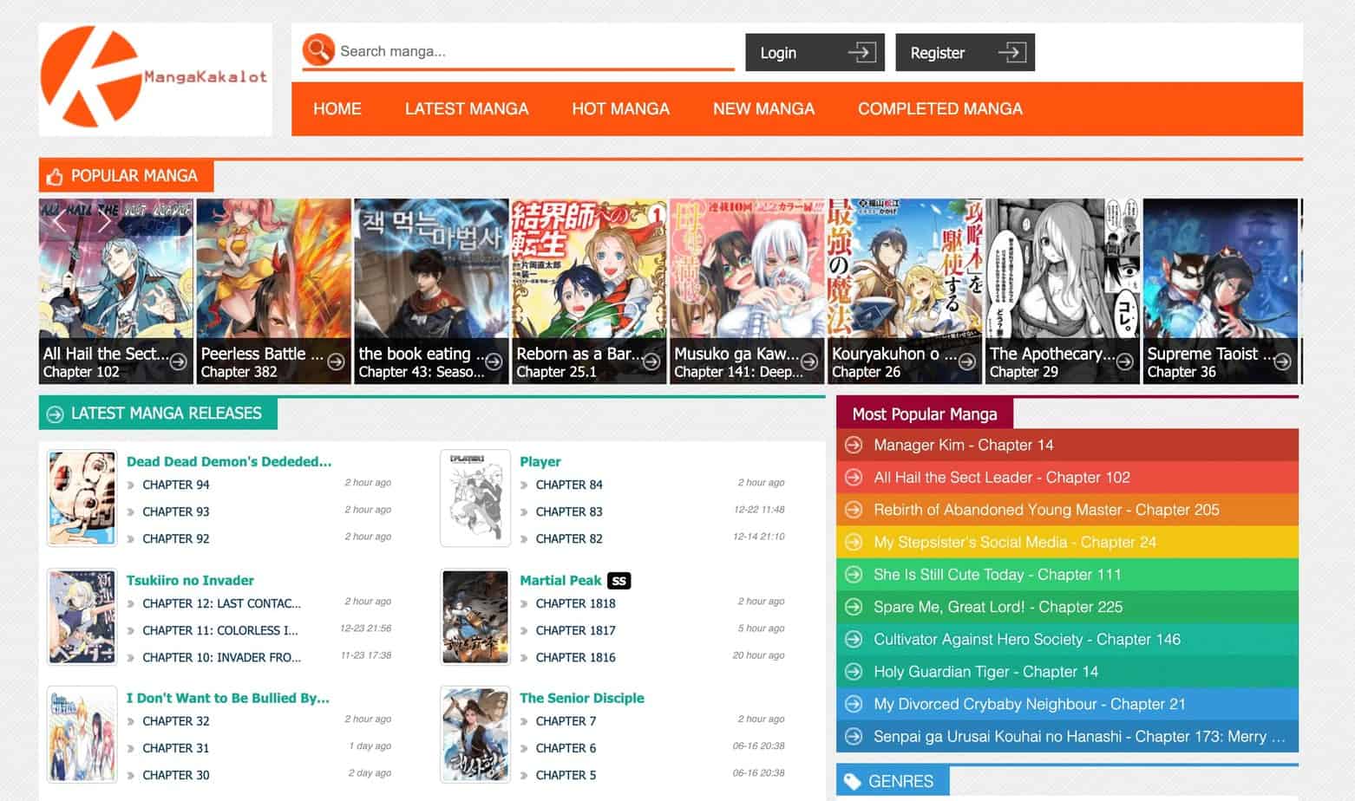The width and height of the screenshot is (1355, 801).
Task: Open Dead Dead Demon's Dededed title link
Action: [x=229, y=461]
